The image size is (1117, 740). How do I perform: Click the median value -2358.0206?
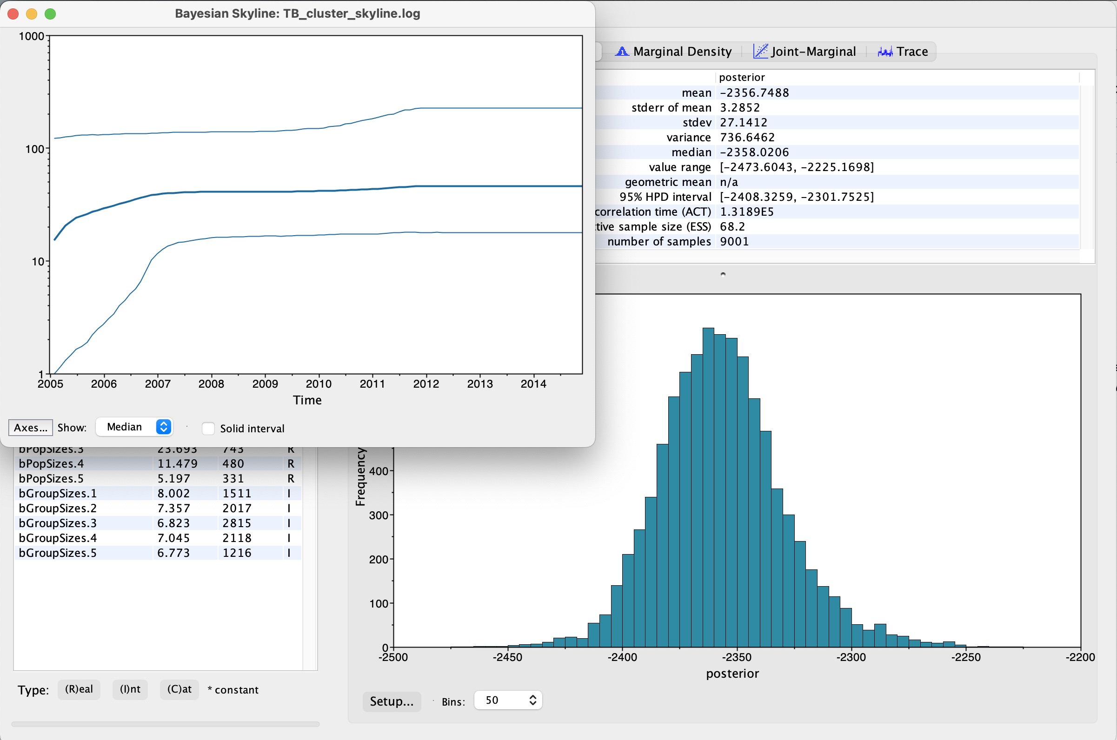[754, 152]
